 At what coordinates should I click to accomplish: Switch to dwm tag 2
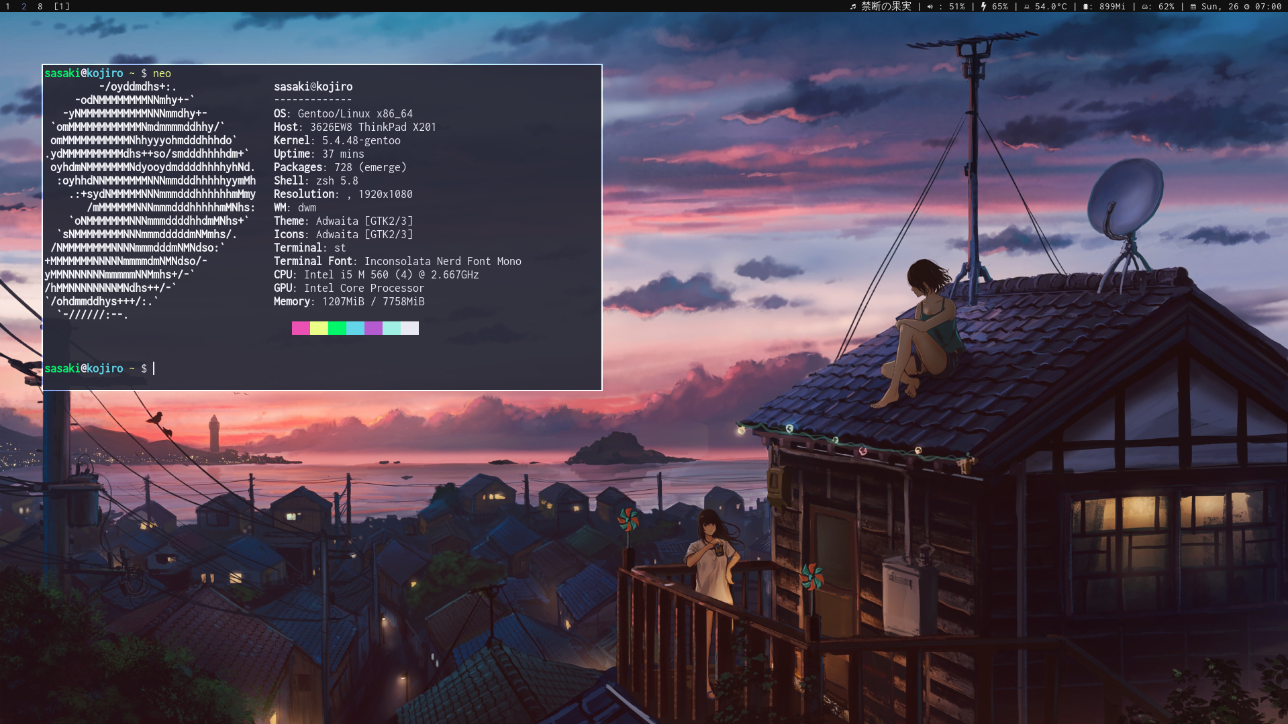click(x=24, y=7)
